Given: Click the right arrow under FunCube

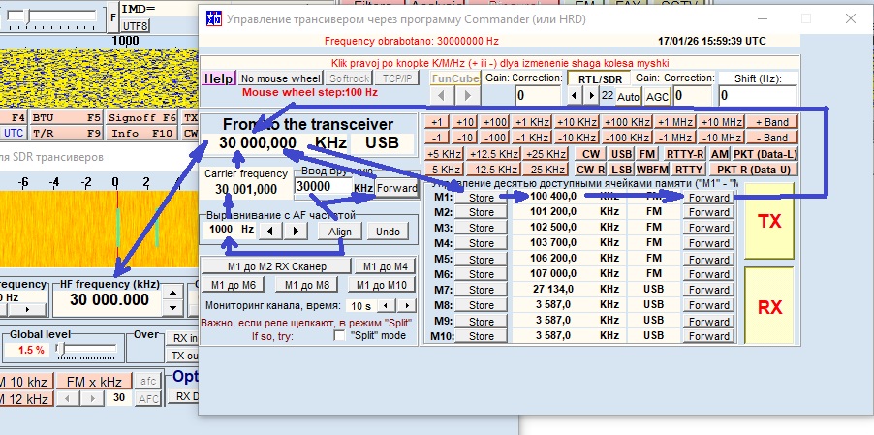Looking at the screenshot, I should click(x=466, y=95).
